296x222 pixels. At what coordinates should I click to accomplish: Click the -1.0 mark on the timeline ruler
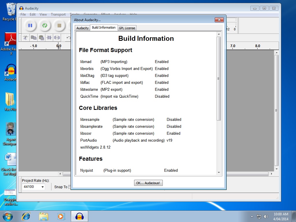tap(34, 46)
